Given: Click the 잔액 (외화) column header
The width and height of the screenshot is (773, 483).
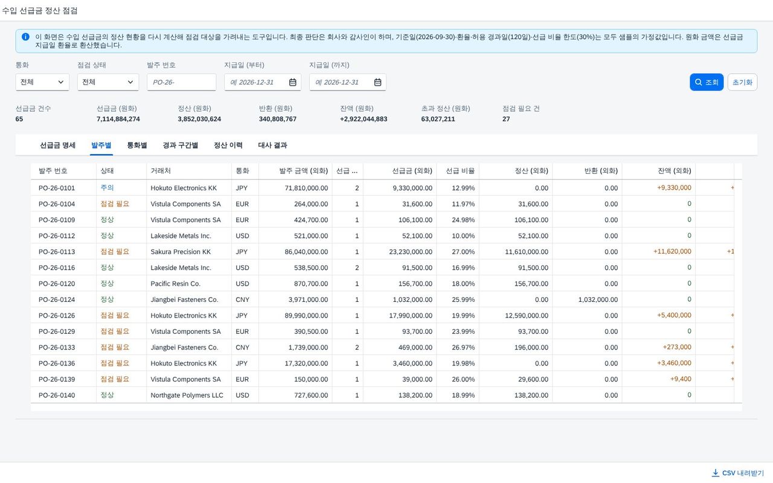Looking at the screenshot, I should [659, 171].
